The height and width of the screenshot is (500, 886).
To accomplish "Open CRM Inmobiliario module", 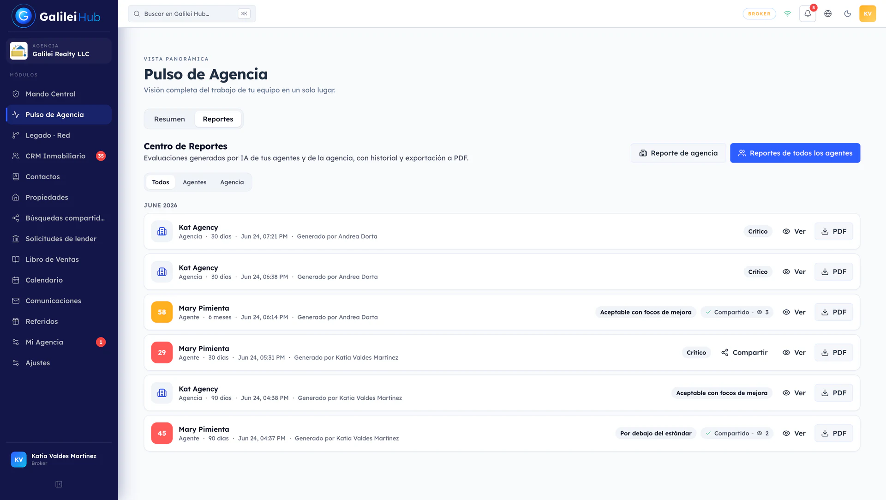I will tap(59, 156).
